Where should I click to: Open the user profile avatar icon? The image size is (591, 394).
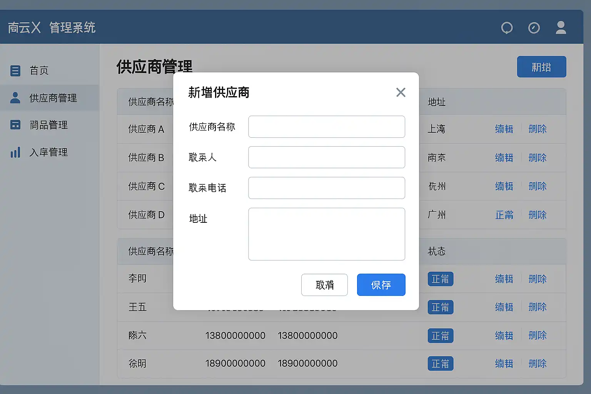tap(561, 28)
